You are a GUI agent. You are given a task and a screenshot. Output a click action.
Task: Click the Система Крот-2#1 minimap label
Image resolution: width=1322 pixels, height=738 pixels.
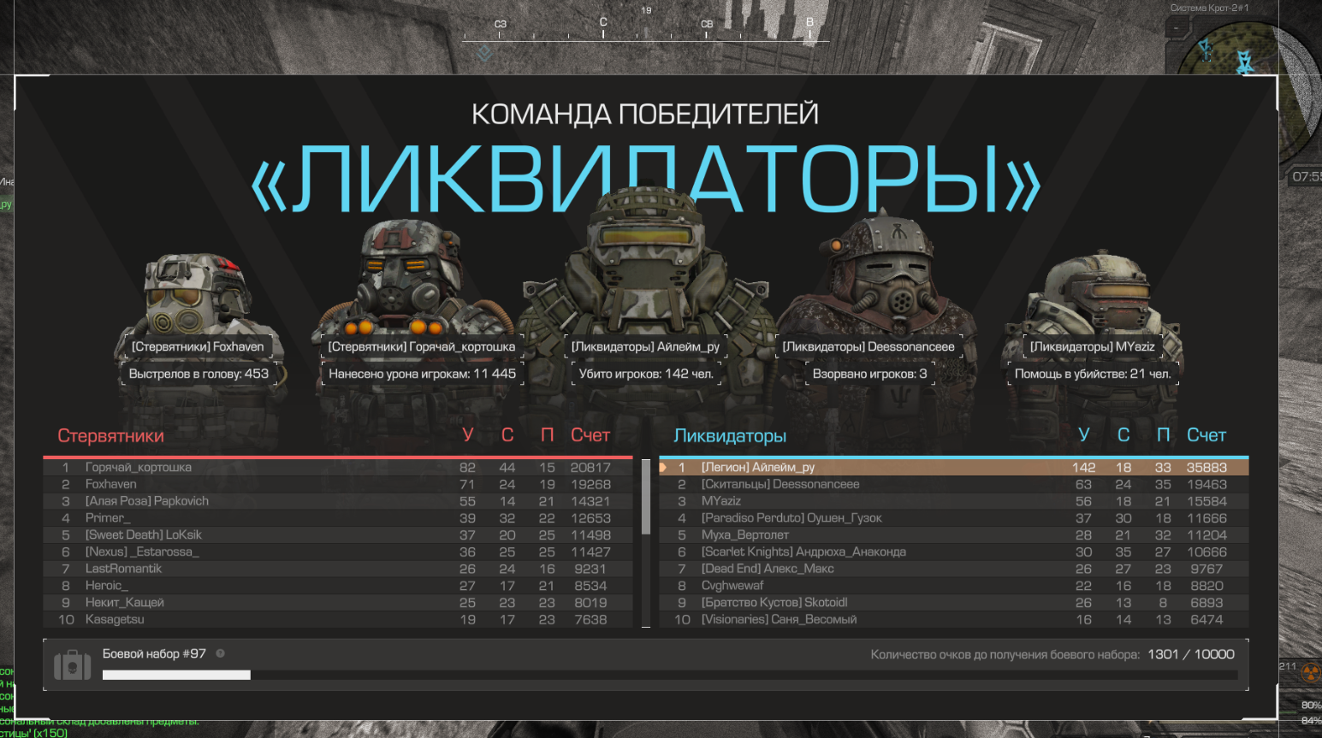(x=1210, y=8)
